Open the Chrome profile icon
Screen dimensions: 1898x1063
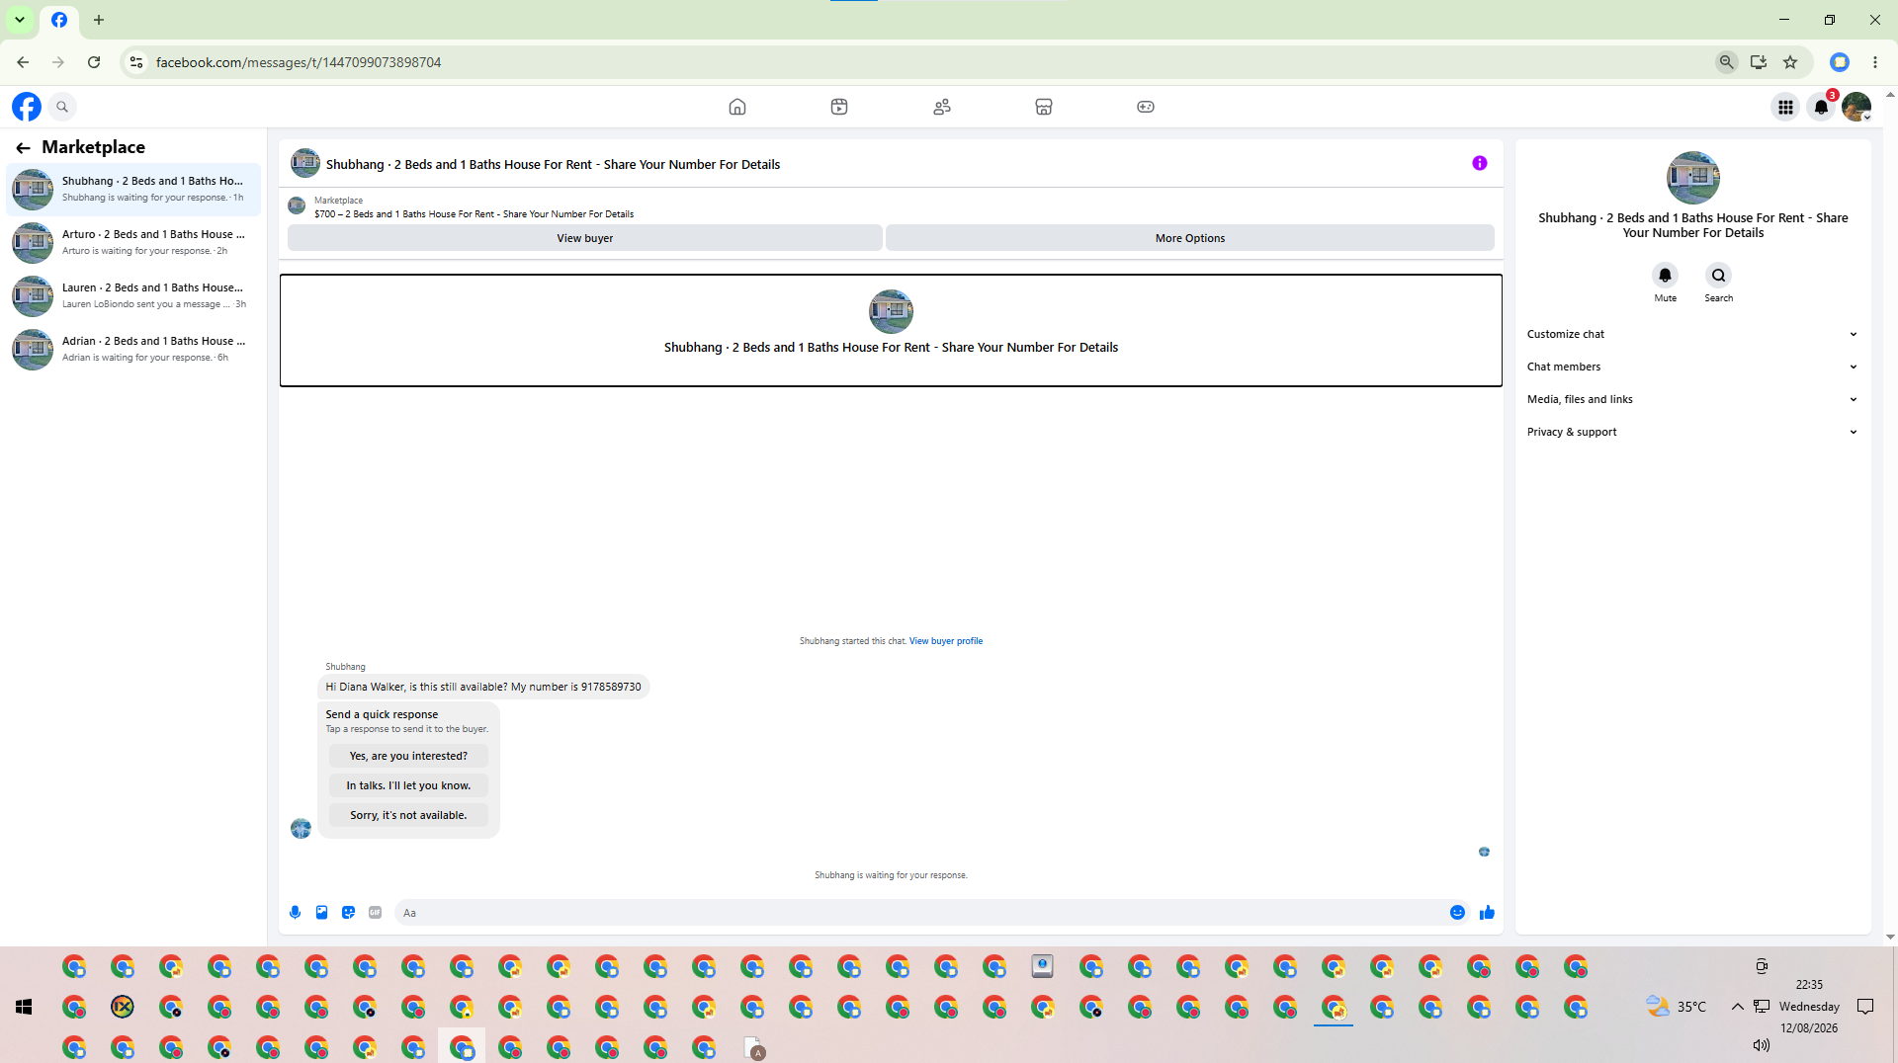coord(1840,62)
